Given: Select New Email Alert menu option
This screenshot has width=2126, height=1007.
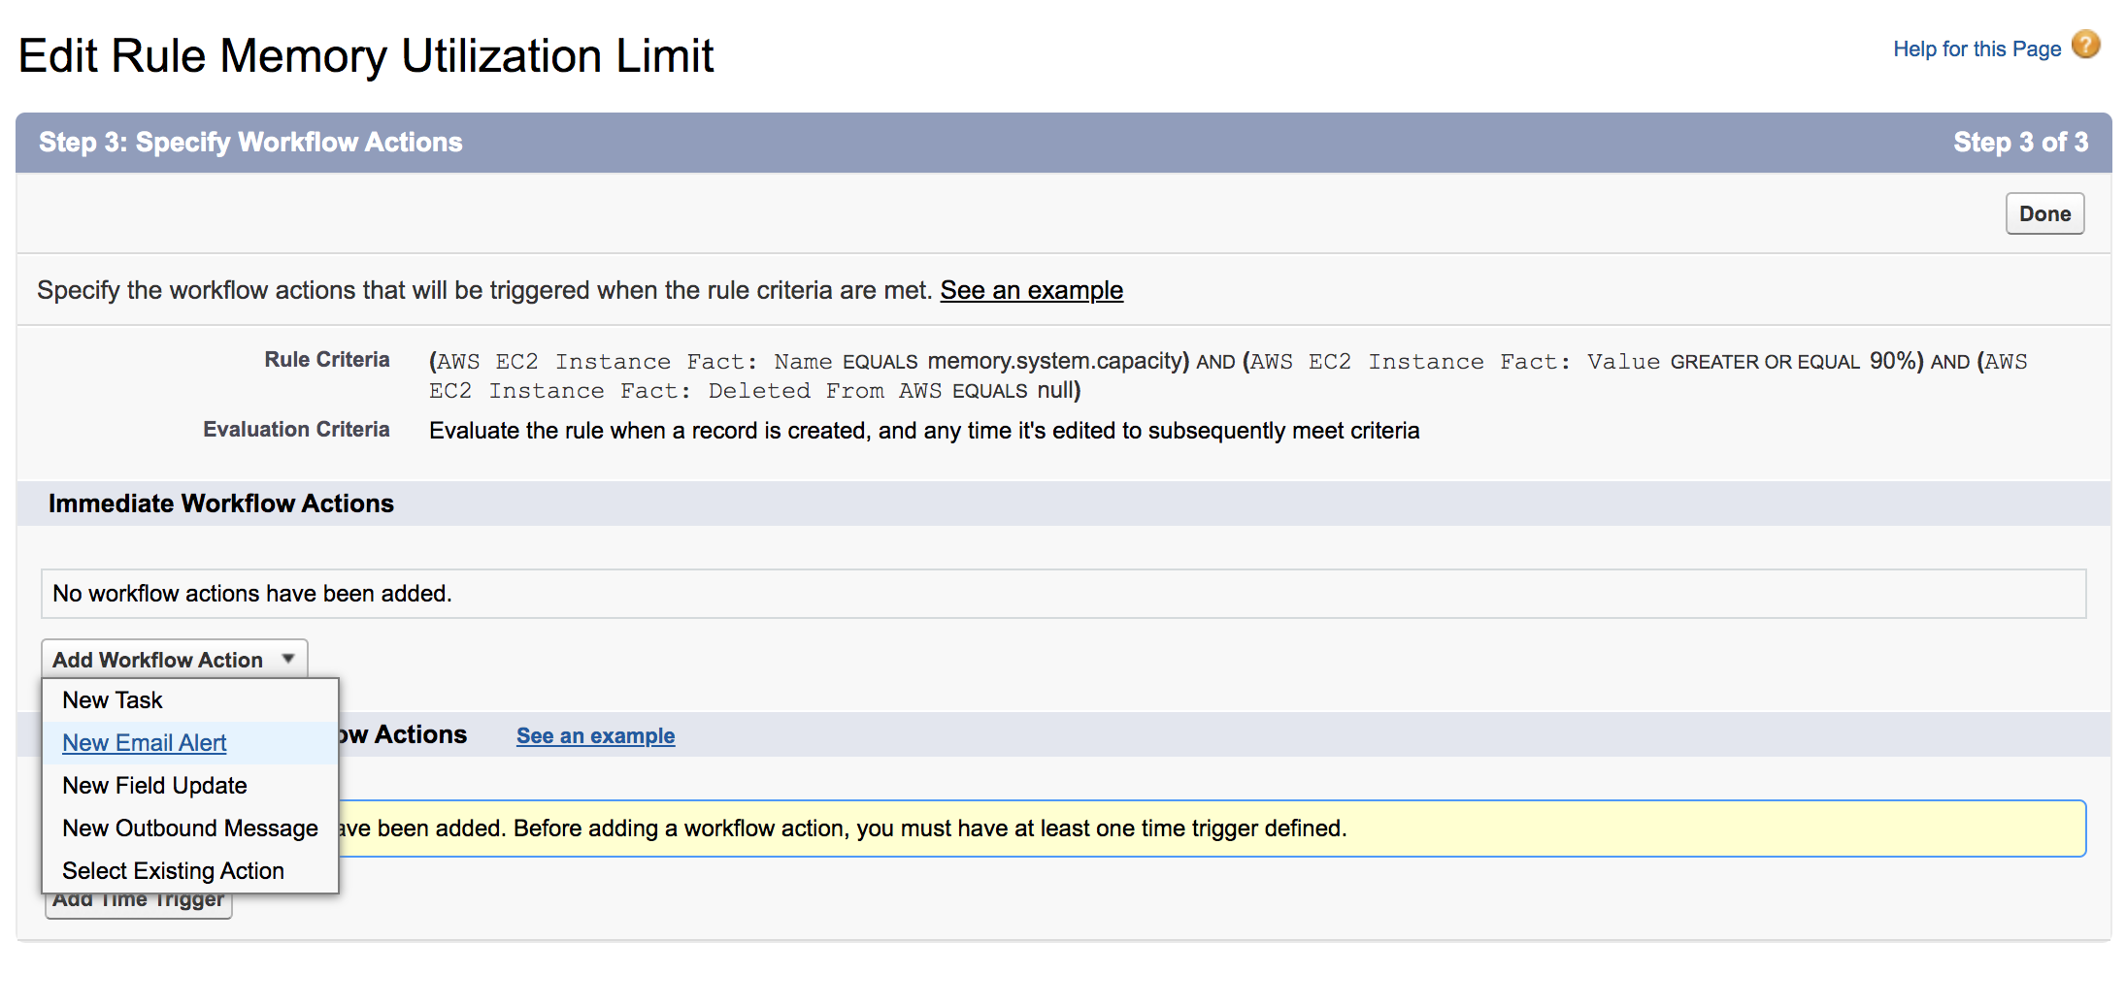Looking at the screenshot, I should 145,743.
